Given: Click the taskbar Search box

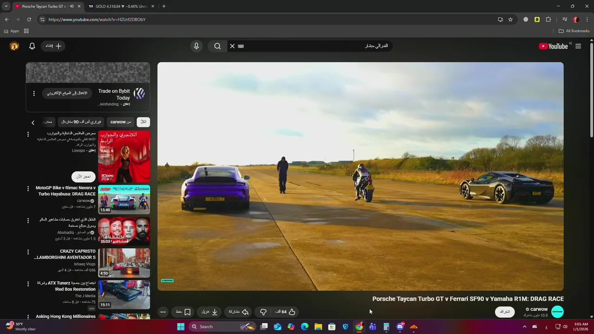Looking at the screenshot, I should [222, 327].
